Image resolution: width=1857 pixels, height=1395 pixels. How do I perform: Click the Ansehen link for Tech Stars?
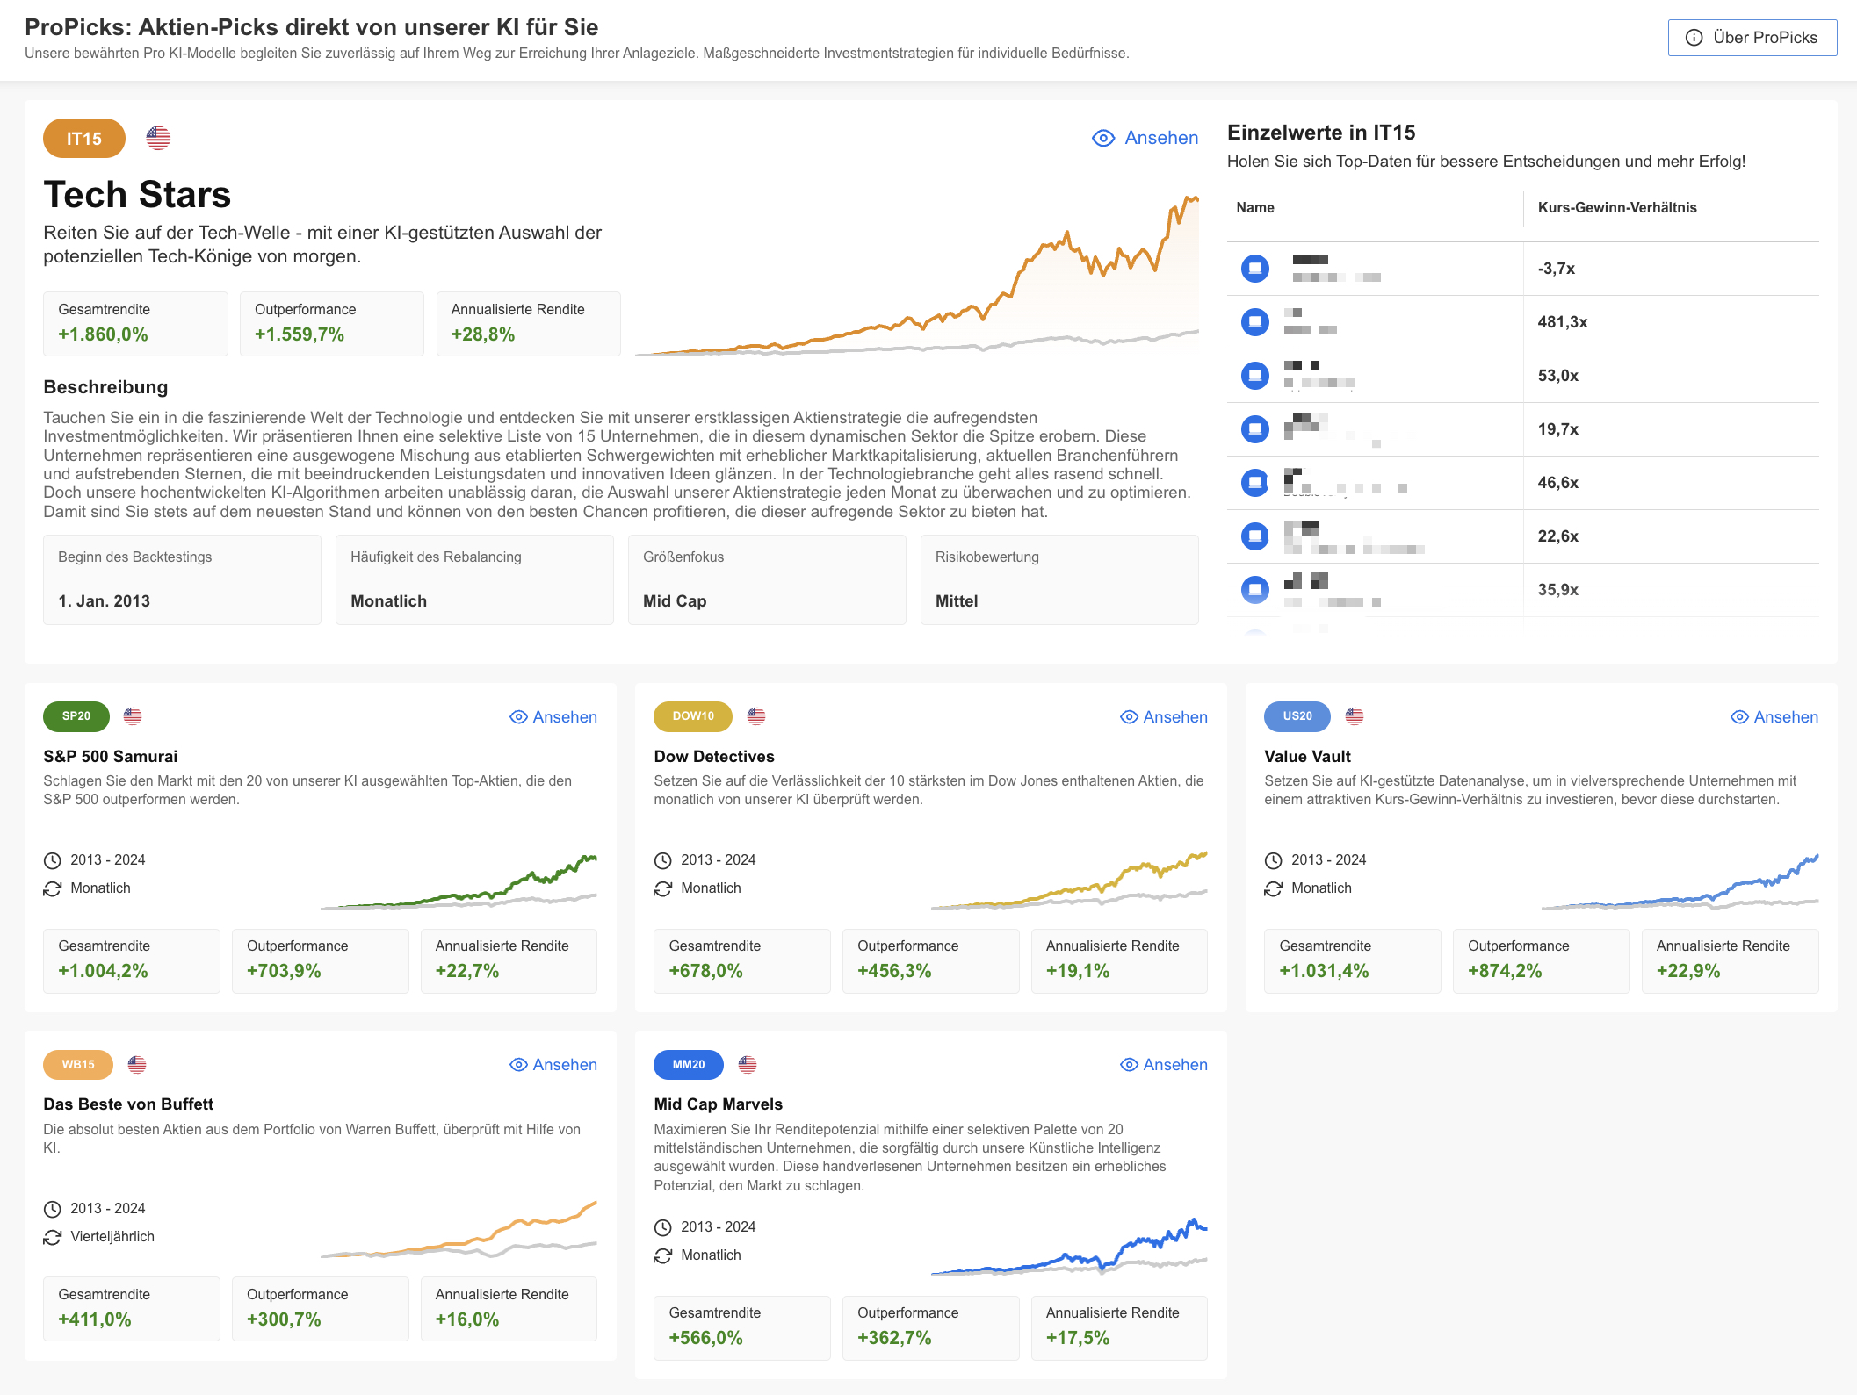pyautogui.click(x=1145, y=138)
